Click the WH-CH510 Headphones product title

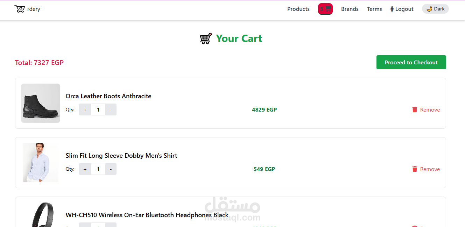pyautogui.click(x=147, y=215)
